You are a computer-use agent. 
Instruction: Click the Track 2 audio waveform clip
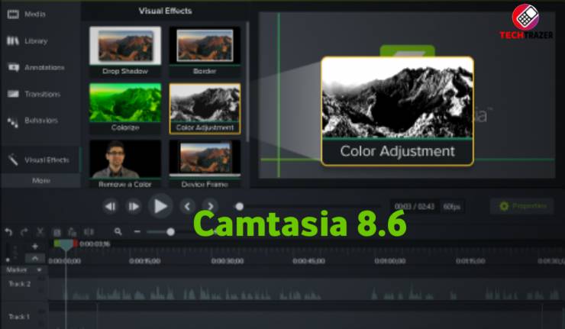click(x=306, y=289)
